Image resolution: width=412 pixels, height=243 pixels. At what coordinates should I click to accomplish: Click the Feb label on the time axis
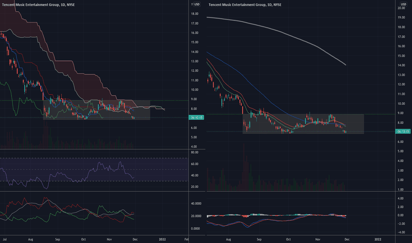pyautogui.click(x=187, y=239)
